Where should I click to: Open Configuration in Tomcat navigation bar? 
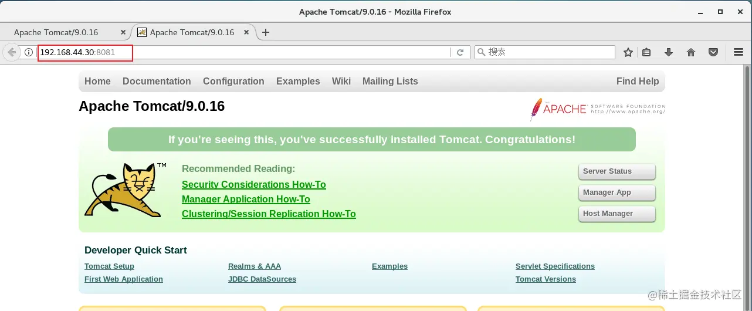click(233, 82)
